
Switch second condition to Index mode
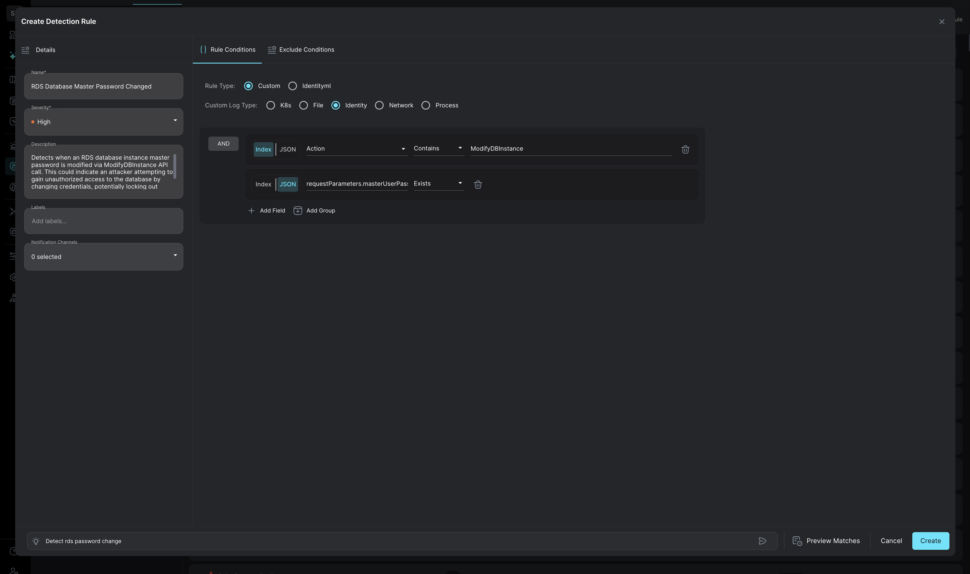pyautogui.click(x=263, y=184)
